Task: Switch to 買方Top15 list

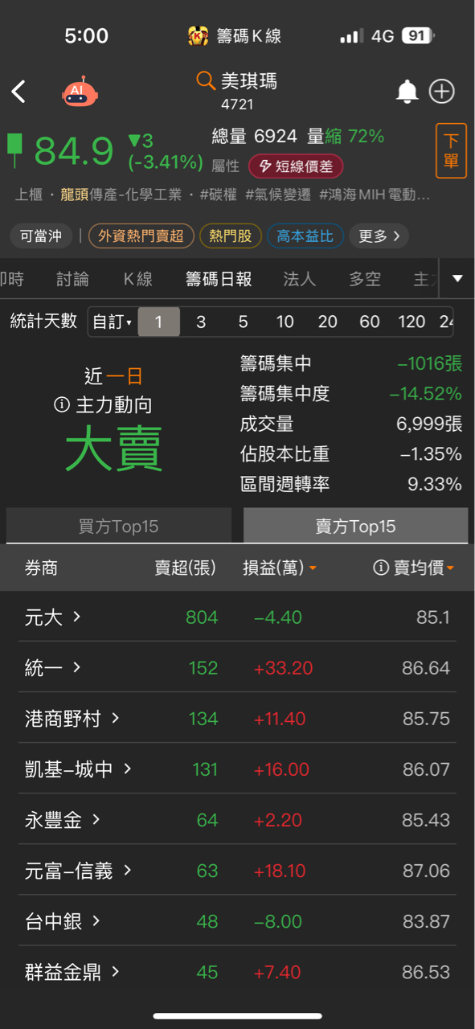Action: pyautogui.click(x=119, y=526)
